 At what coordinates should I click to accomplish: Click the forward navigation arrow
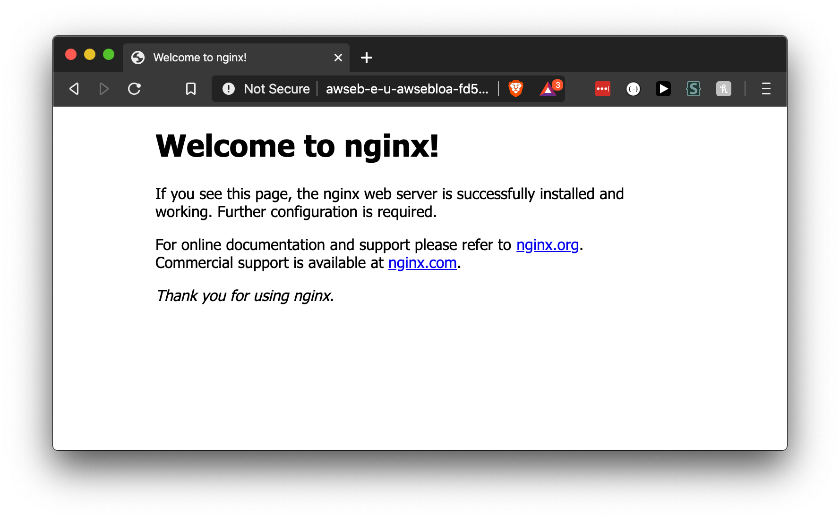pyautogui.click(x=104, y=89)
